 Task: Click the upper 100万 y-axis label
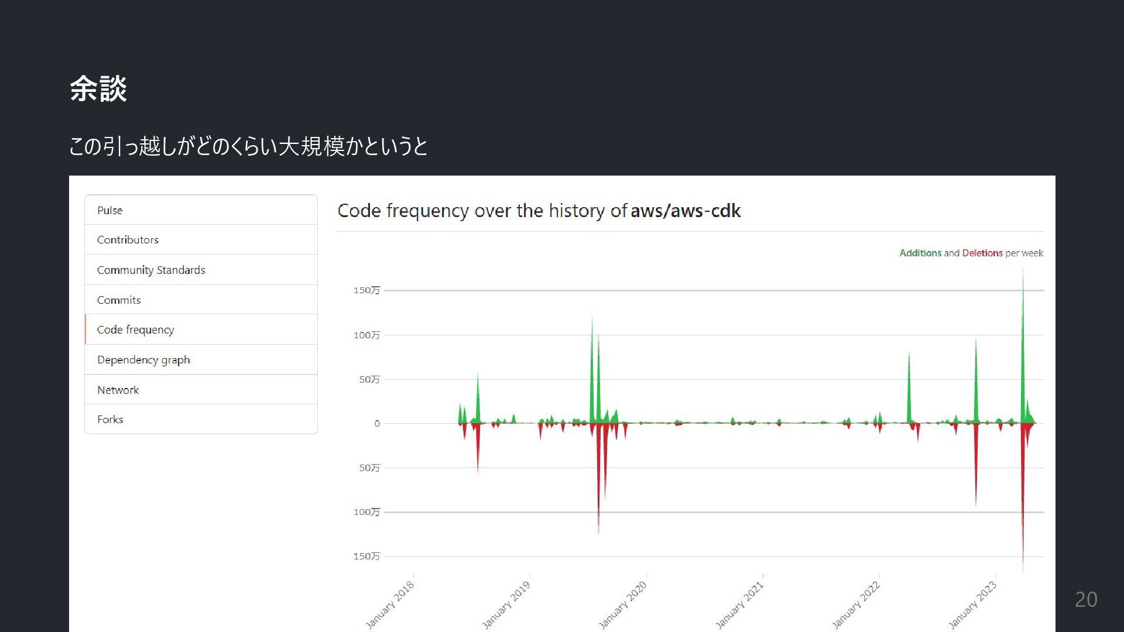(x=366, y=335)
